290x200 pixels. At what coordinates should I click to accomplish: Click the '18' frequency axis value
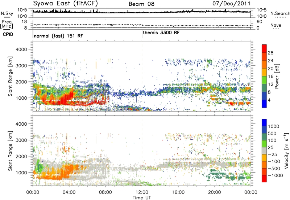(24, 22)
